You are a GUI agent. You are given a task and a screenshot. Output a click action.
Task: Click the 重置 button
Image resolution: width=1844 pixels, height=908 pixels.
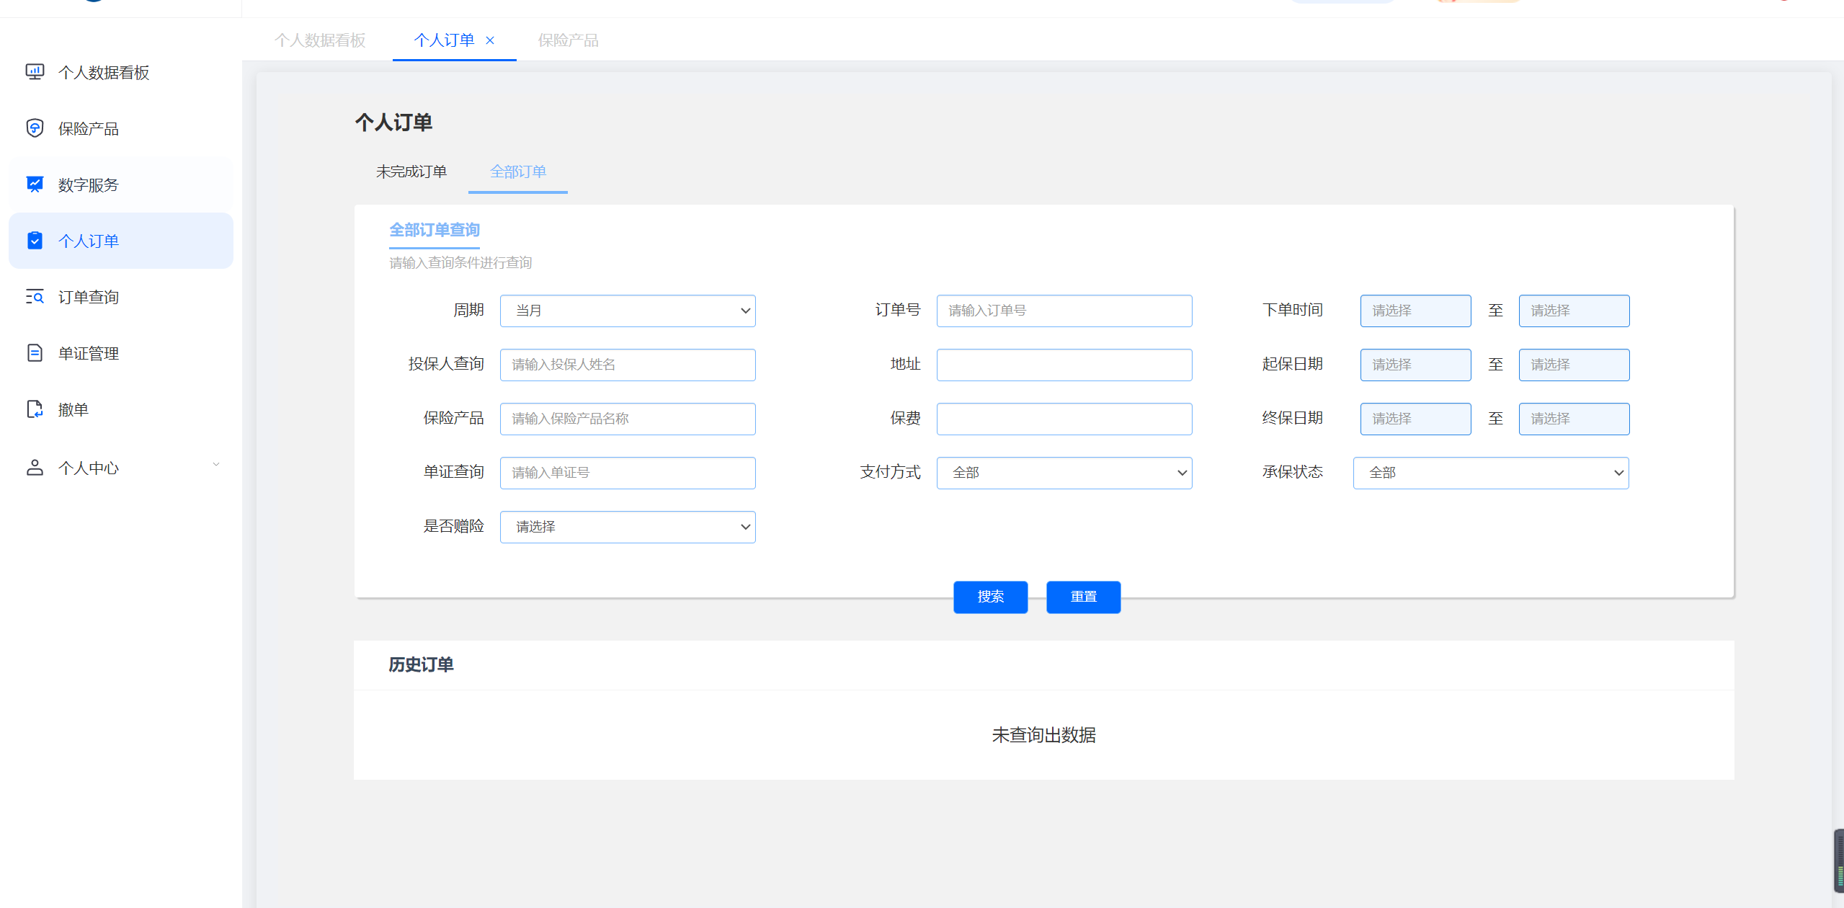pyautogui.click(x=1084, y=597)
